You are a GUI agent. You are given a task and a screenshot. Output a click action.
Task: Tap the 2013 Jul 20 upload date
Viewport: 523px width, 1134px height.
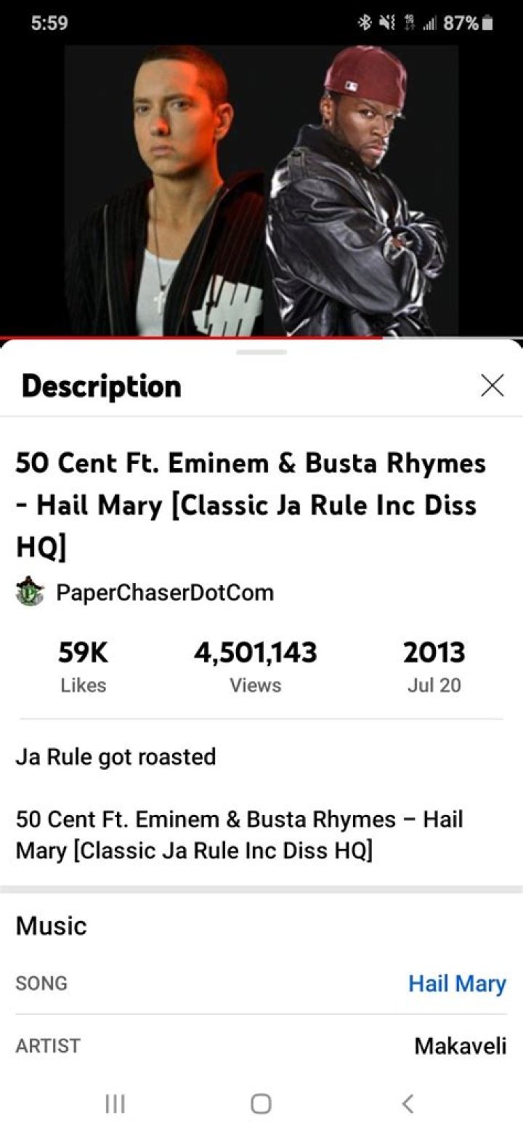pyautogui.click(x=434, y=667)
